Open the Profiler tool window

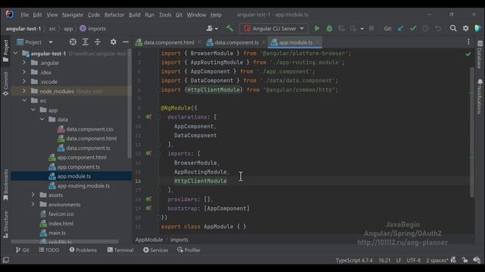tap(189, 250)
